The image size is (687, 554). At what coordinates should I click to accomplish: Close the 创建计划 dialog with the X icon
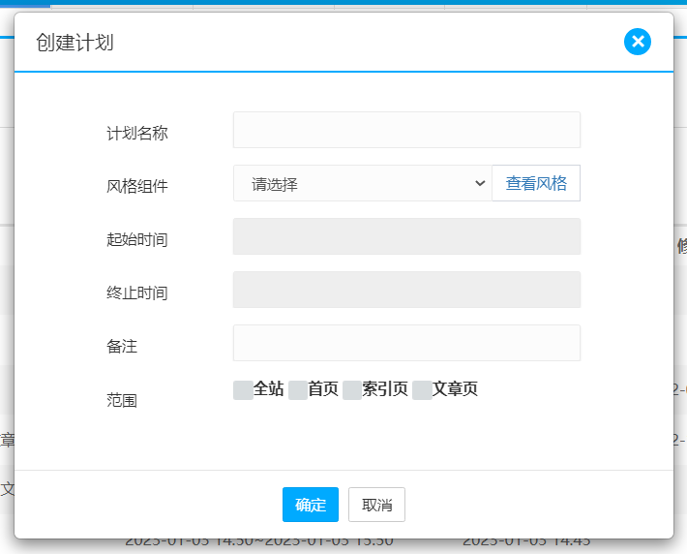638,42
